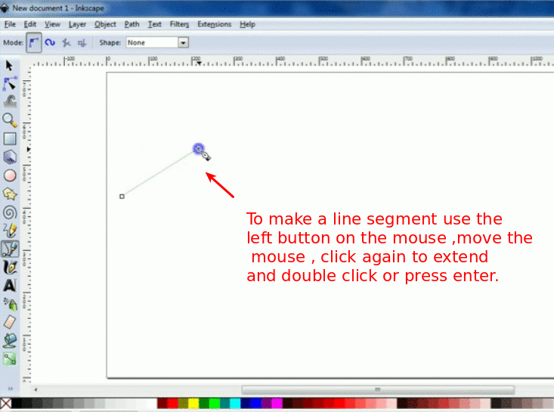Open the Edit menu

point(30,24)
